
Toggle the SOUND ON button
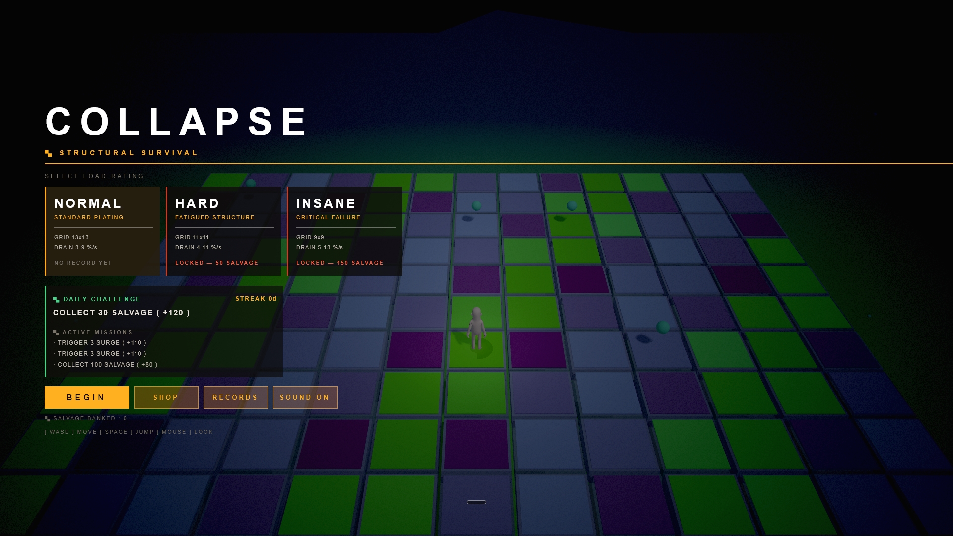click(x=305, y=398)
